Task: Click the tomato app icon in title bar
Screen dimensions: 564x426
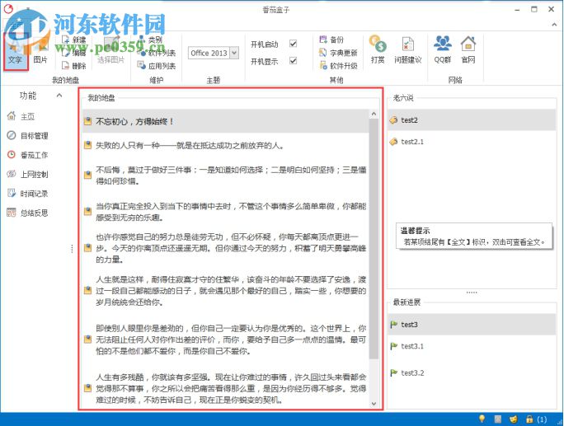Action: 8,8
